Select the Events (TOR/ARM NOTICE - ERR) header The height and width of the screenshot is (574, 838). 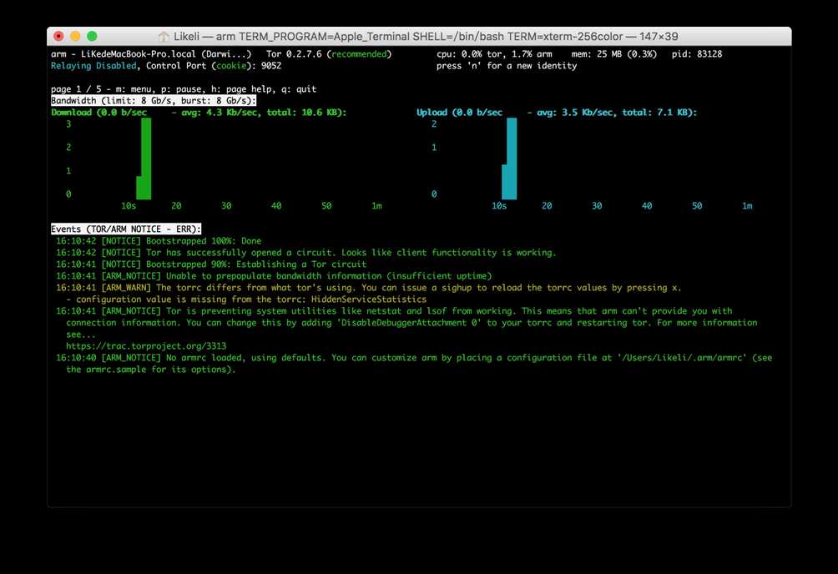point(126,229)
